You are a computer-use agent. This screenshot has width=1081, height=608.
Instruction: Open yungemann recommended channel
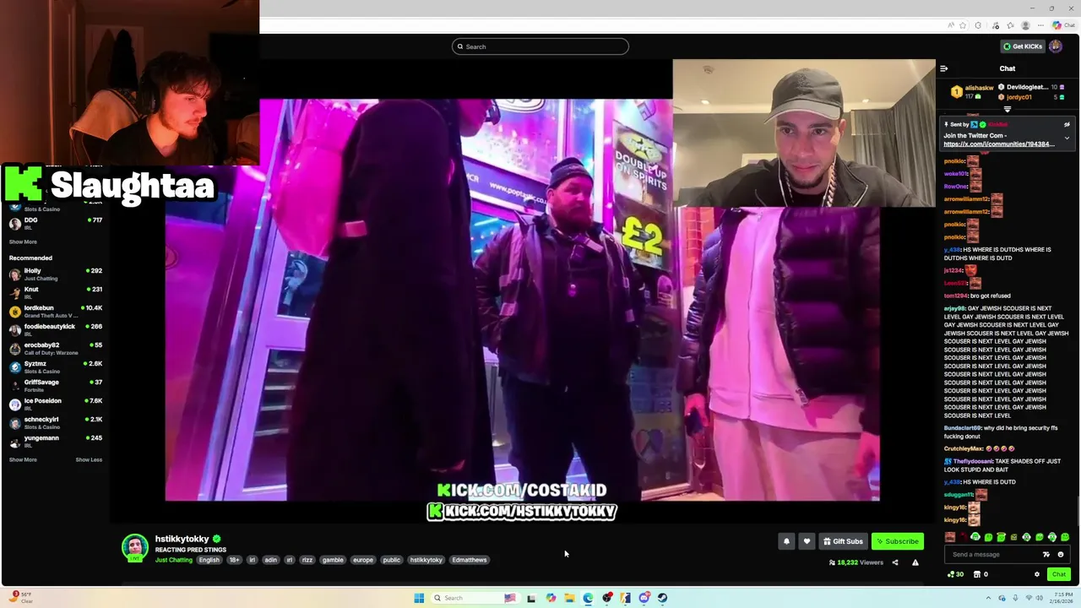55,441
